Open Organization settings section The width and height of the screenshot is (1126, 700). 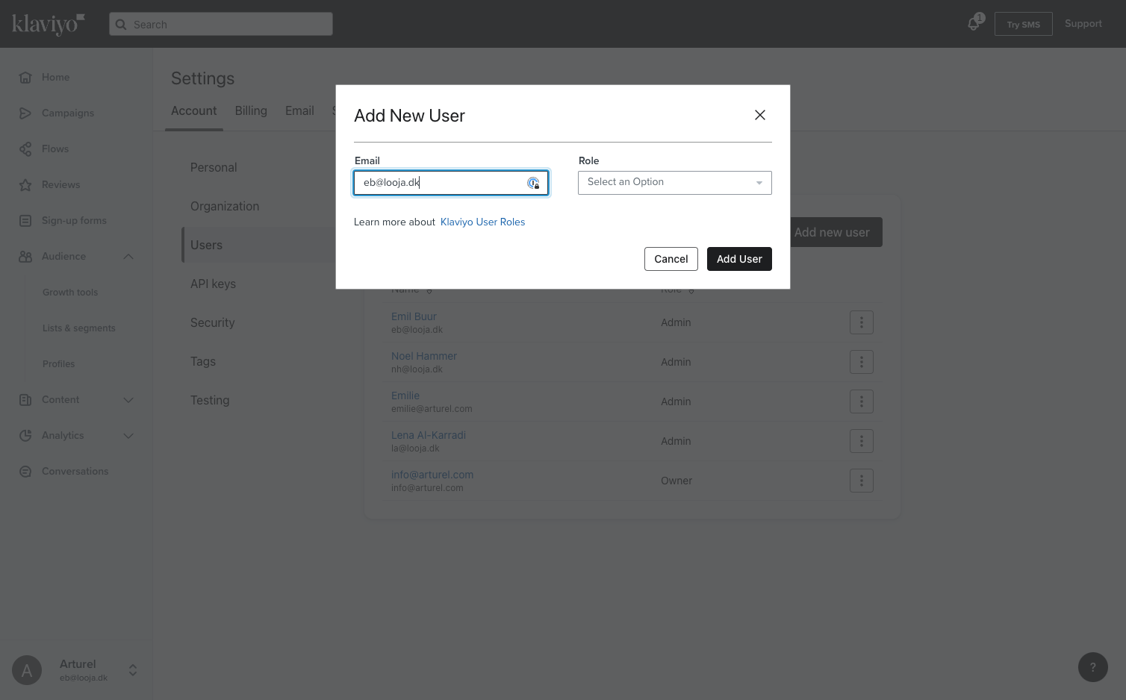click(x=225, y=206)
